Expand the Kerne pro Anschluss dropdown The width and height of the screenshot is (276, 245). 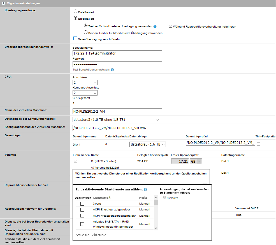[85, 93]
